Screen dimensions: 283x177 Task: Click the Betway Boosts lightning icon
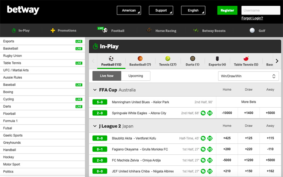(x=196, y=30)
